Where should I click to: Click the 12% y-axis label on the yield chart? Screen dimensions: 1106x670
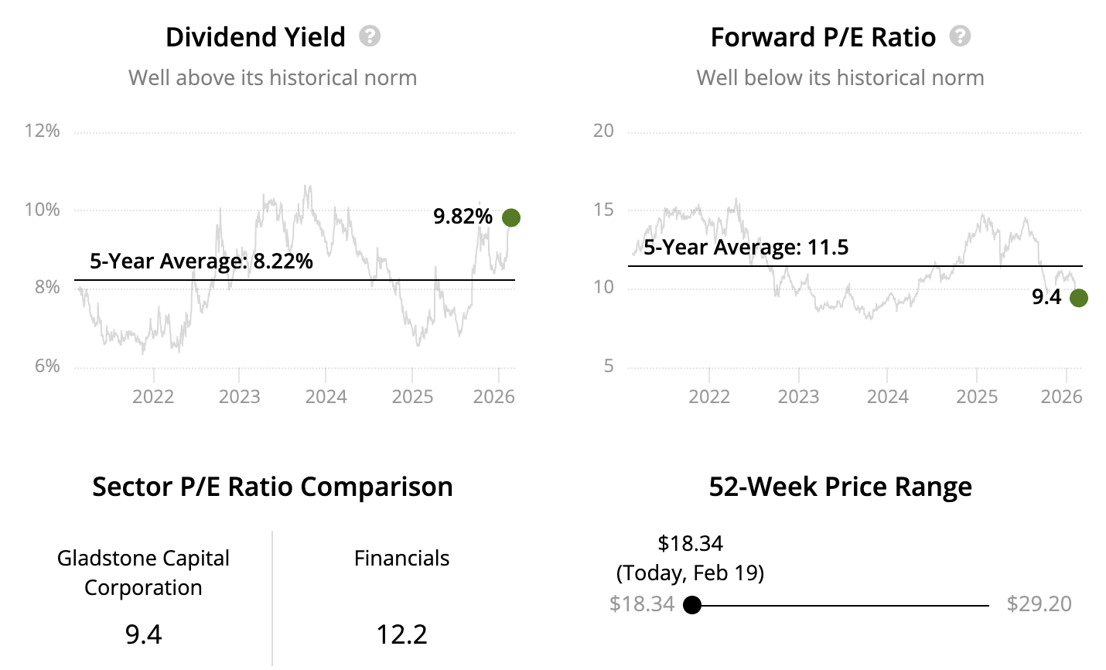point(42,130)
